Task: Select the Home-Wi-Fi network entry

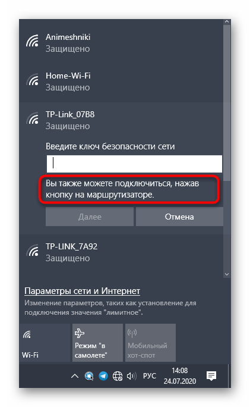Action: point(121,82)
